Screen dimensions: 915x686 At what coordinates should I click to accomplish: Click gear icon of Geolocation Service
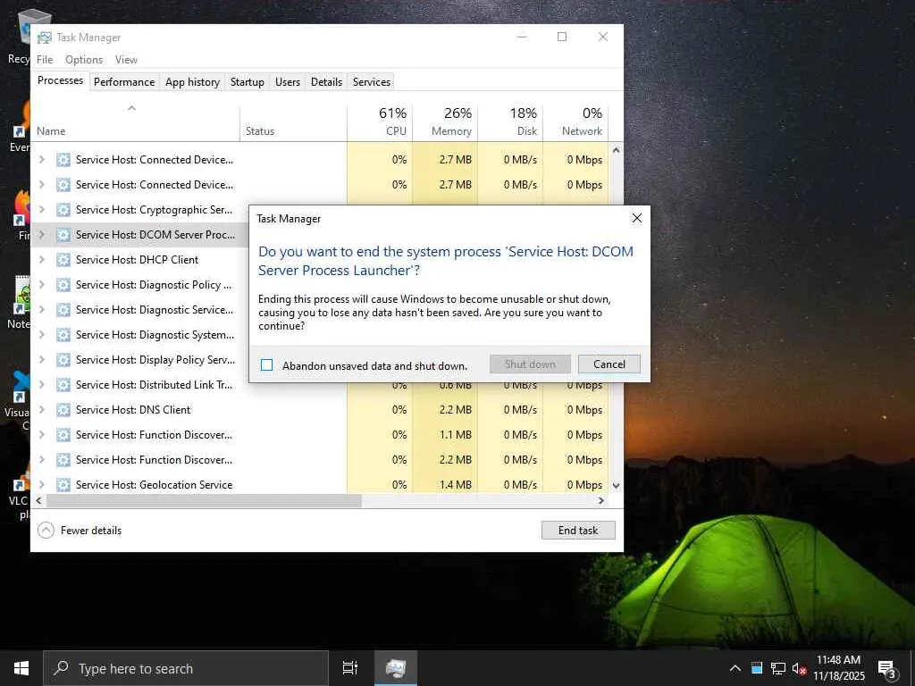click(63, 485)
